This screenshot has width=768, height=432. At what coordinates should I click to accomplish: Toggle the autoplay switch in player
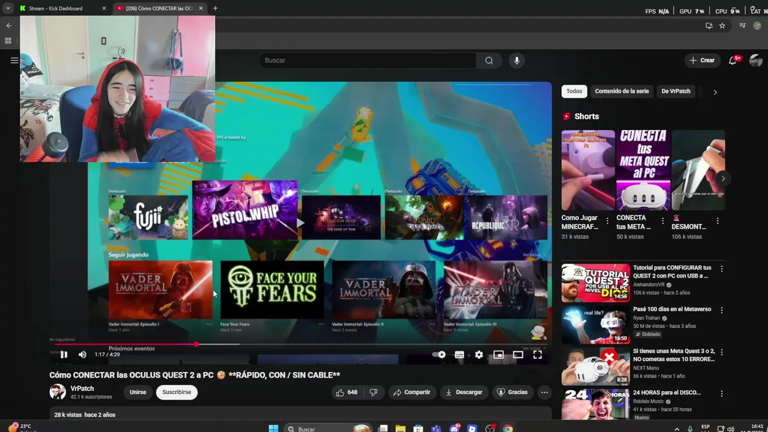click(439, 355)
